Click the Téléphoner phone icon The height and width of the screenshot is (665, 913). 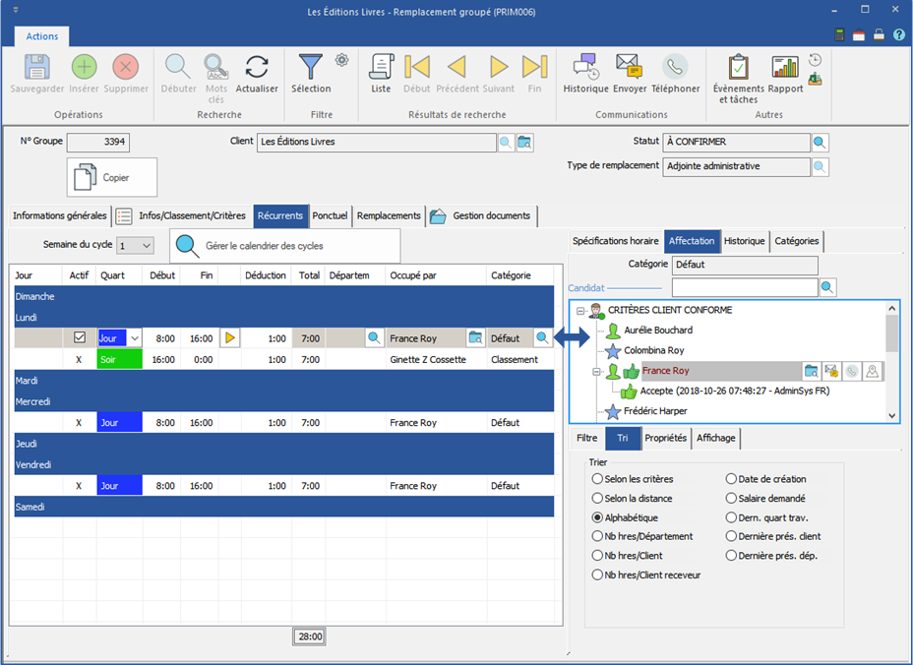[x=675, y=66]
